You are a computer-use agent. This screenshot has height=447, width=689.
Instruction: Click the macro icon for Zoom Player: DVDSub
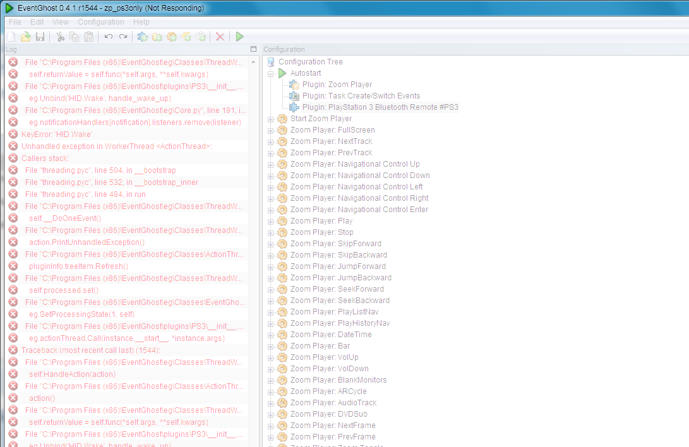click(282, 415)
